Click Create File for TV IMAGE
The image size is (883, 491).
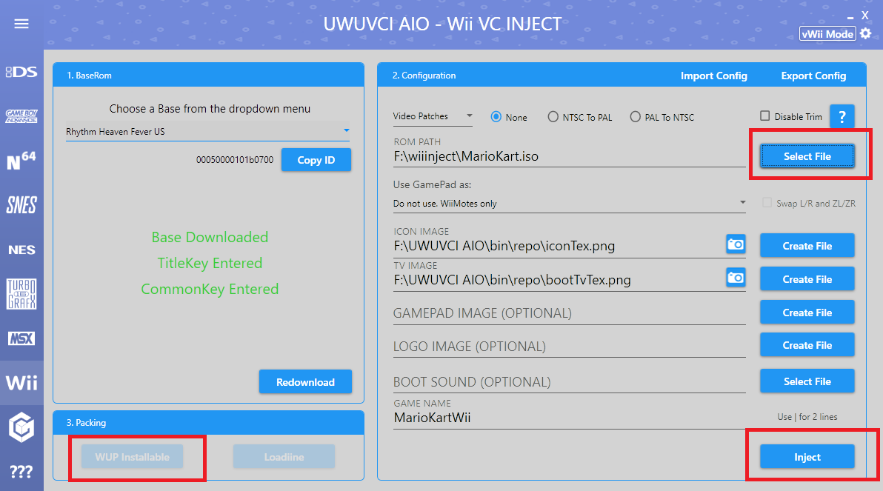click(x=807, y=278)
